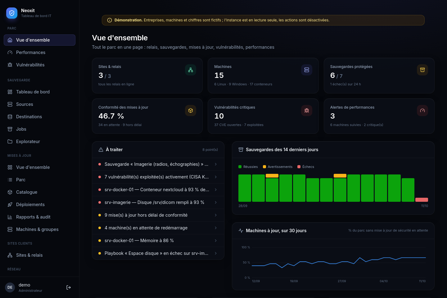Open Déploiements in the sidebar
The height and width of the screenshot is (298, 447).
[39, 205]
